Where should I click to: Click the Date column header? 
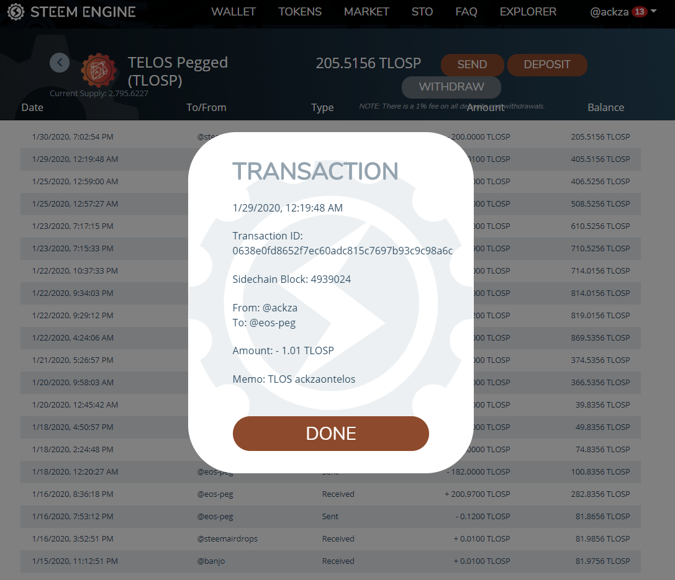(x=32, y=107)
